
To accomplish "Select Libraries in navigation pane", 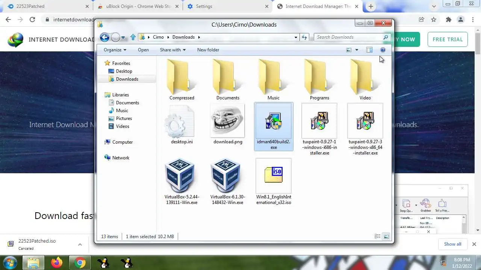I will pyautogui.click(x=117, y=95).
